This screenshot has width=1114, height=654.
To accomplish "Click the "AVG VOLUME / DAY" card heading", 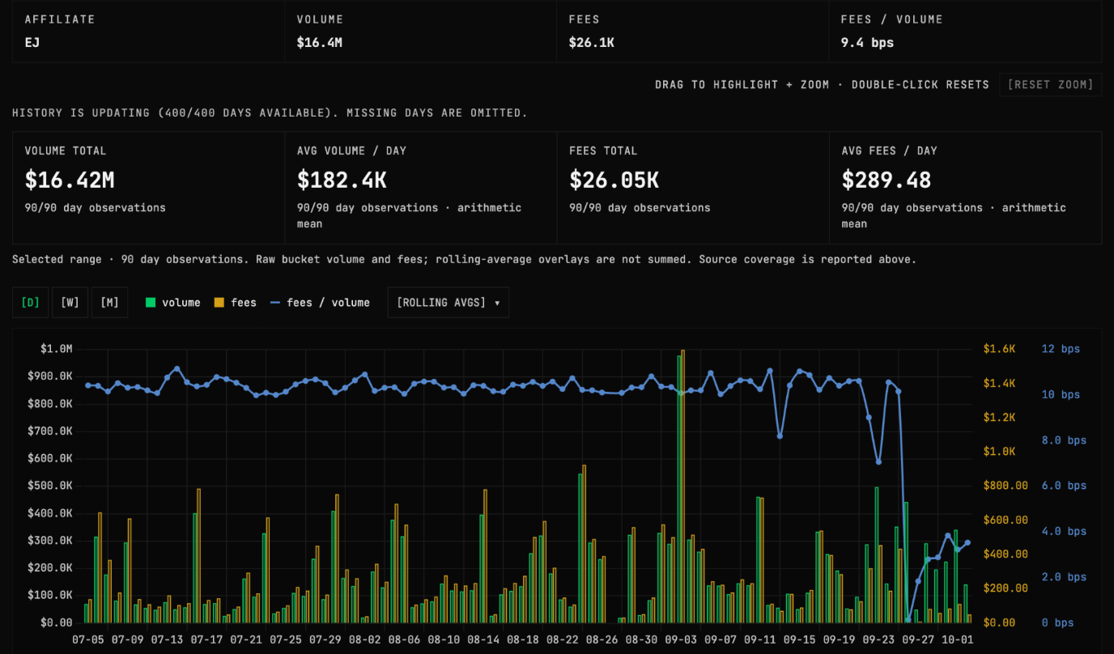I will tap(352, 151).
